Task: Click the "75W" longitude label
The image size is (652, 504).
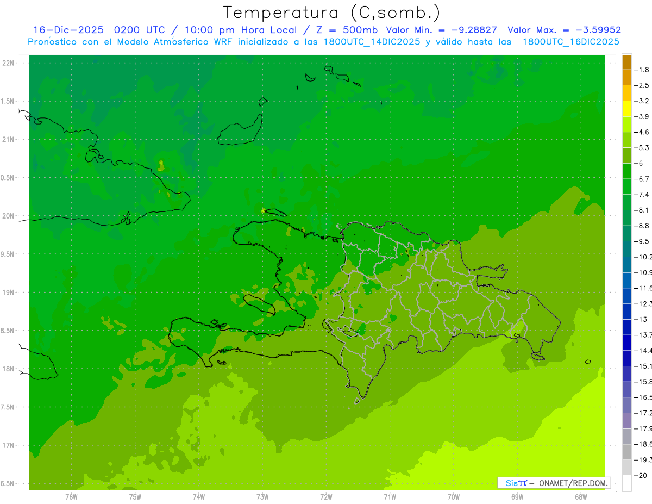Action: pyautogui.click(x=135, y=497)
